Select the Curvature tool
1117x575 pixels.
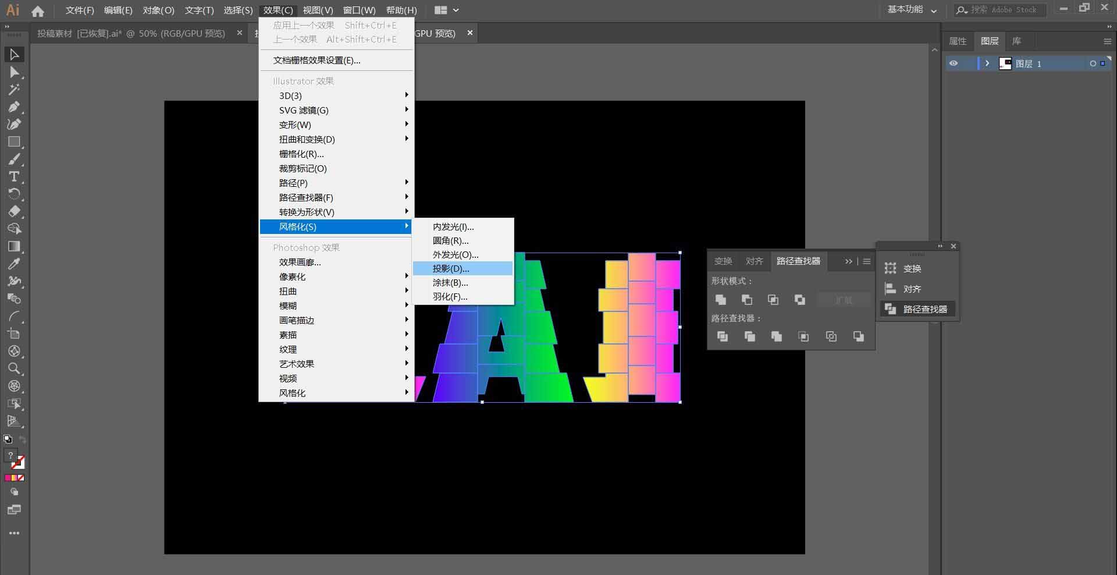tap(15, 124)
